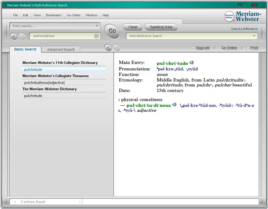Click the Go Online icon box

pyautogui.click(x=219, y=48)
